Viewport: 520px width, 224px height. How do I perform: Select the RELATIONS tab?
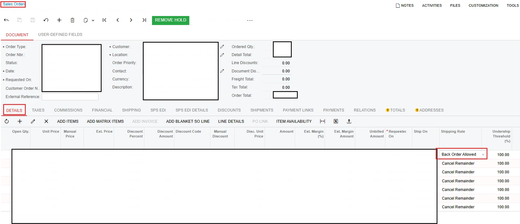click(365, 110)
